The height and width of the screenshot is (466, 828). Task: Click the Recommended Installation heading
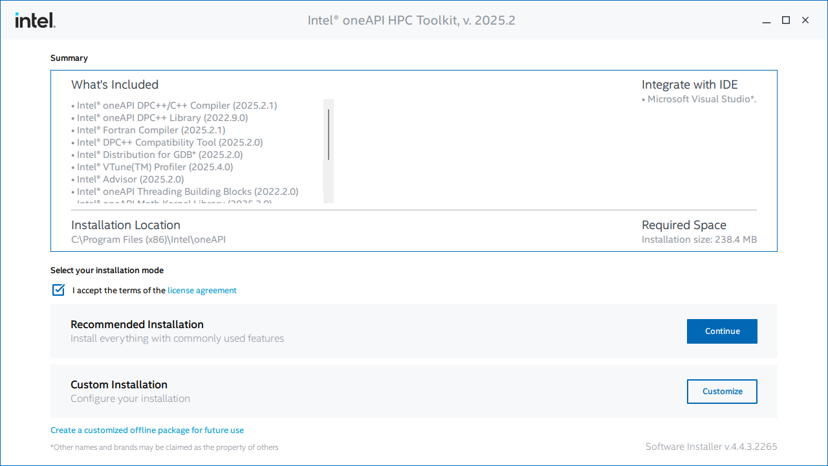pos(137,324)
